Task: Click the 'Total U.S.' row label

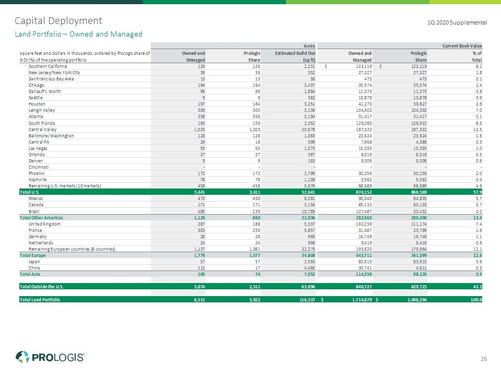Action: point(29,192)
